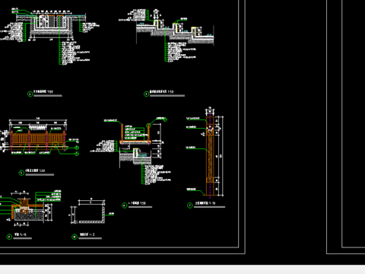Click the title text under the tall column
The image size is (365, 274).
[205, 203]
